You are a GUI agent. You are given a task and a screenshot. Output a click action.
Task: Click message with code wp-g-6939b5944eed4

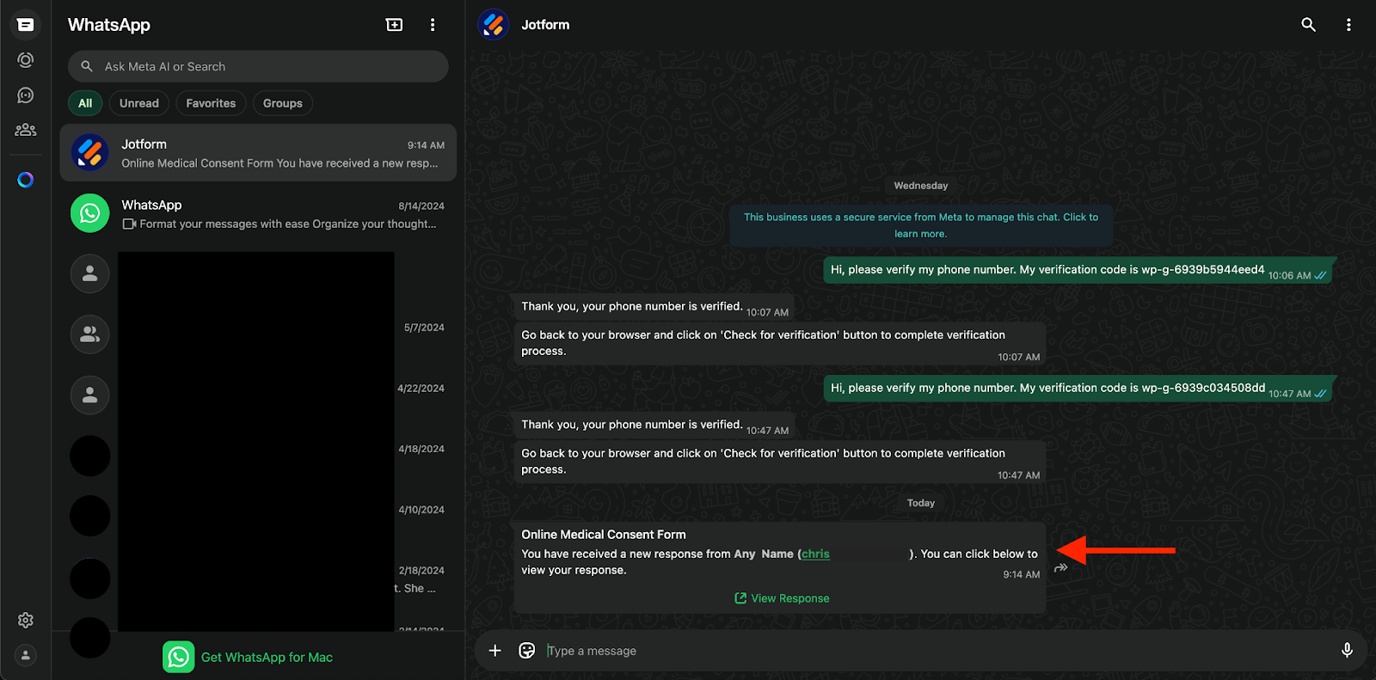[x=1078, y=271]
